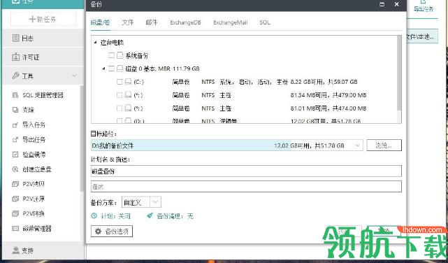Click the 工具 wrench icon
Screen dimensions: 448x263
15,76
